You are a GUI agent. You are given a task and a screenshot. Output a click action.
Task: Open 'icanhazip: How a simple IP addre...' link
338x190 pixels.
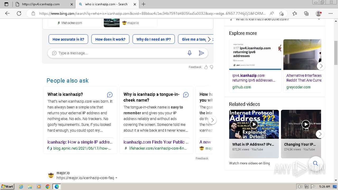[x=80, y=142]
